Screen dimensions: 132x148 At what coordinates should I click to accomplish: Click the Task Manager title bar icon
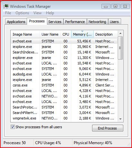(x=6, y=6)
